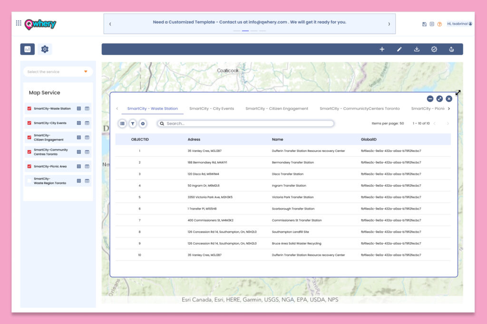
Task: Switch to SmartCity - Citizen Engagement tab
Action: [x=277, y=109]
